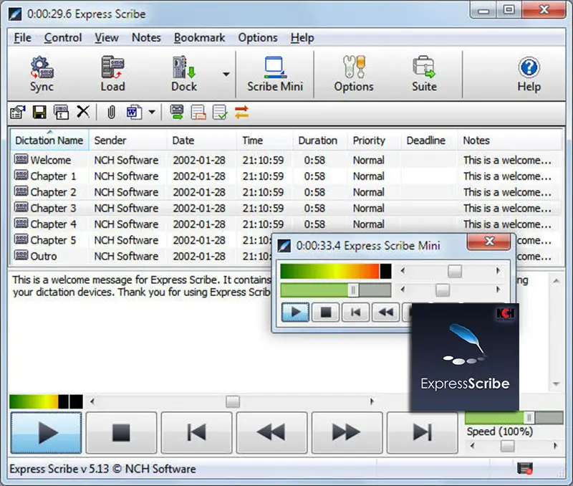Viewport: 573px width, 486px height.
Task: Click the Dock toolbar icon
Action: tap(184, 74)
